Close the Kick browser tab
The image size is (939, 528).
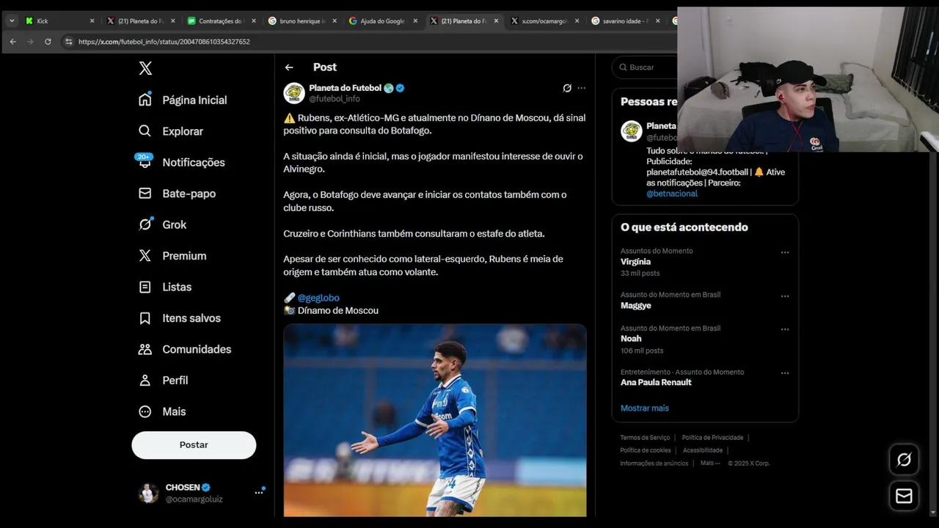point(92,21)
